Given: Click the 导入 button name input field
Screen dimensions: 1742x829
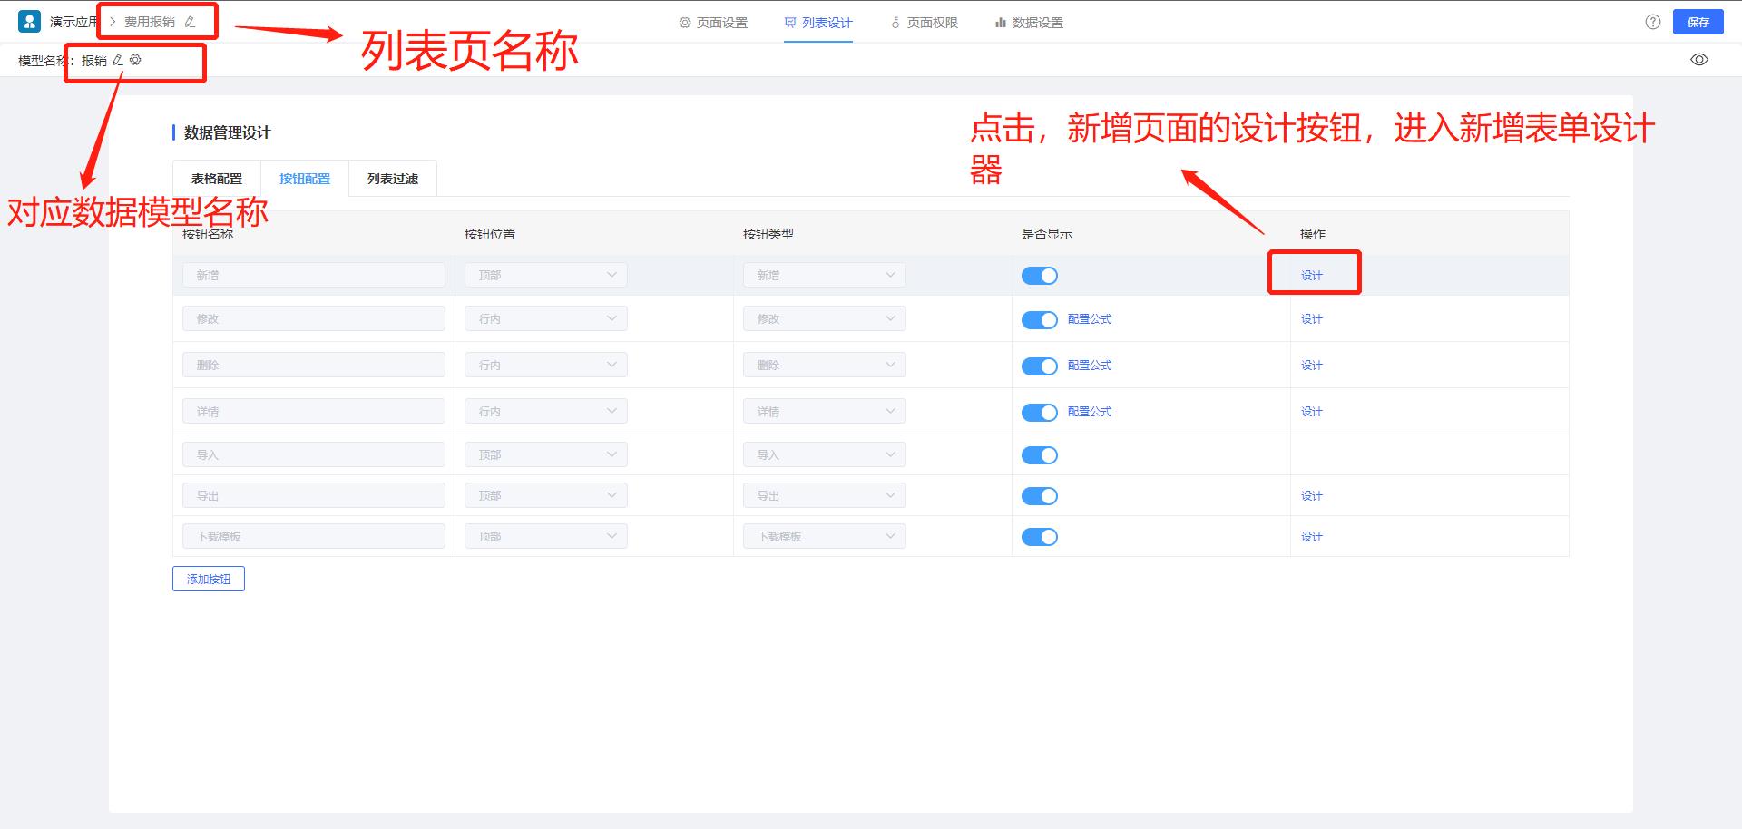Looking at the screenshot, I should 314,454.
